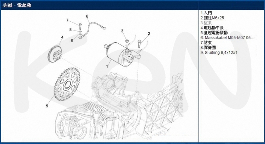Click diagram callout number 7

point(67,20)
